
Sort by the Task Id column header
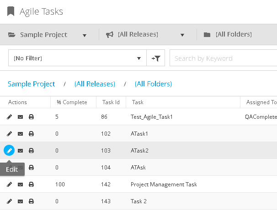tap(110, 102)
